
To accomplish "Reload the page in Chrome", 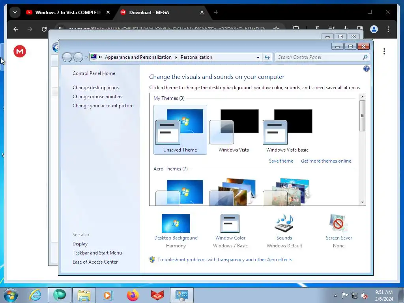I will tap(44, 29).
